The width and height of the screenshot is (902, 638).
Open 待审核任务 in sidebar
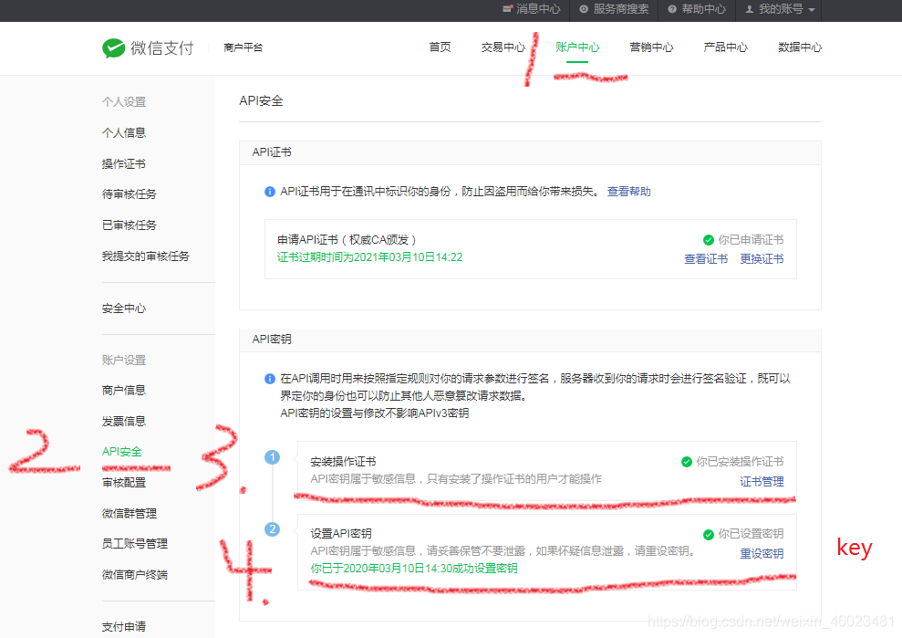point(129,194)
